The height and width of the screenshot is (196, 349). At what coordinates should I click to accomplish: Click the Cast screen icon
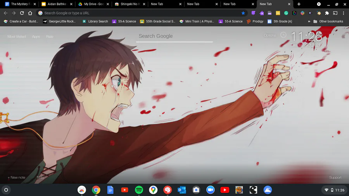(335, 13)
